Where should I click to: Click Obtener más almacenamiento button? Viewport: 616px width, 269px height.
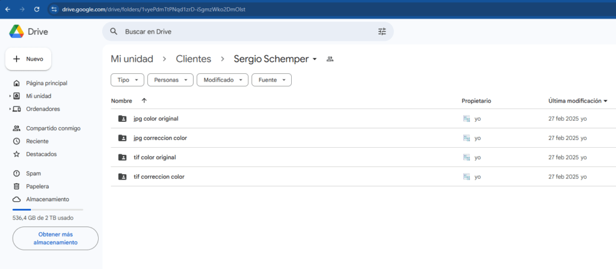tap(55, 238)
